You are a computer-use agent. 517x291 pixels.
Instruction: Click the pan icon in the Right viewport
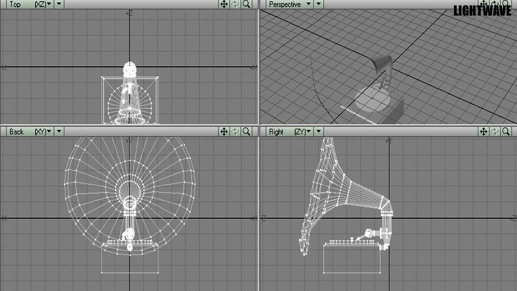(484, 131)
